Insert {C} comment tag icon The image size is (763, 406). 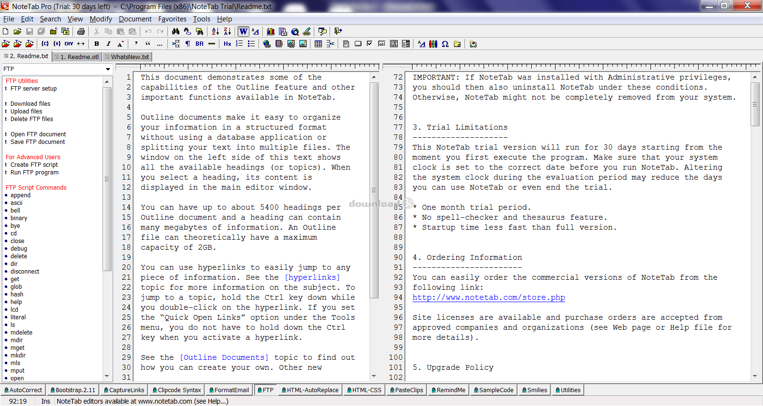tap(45, 44)
